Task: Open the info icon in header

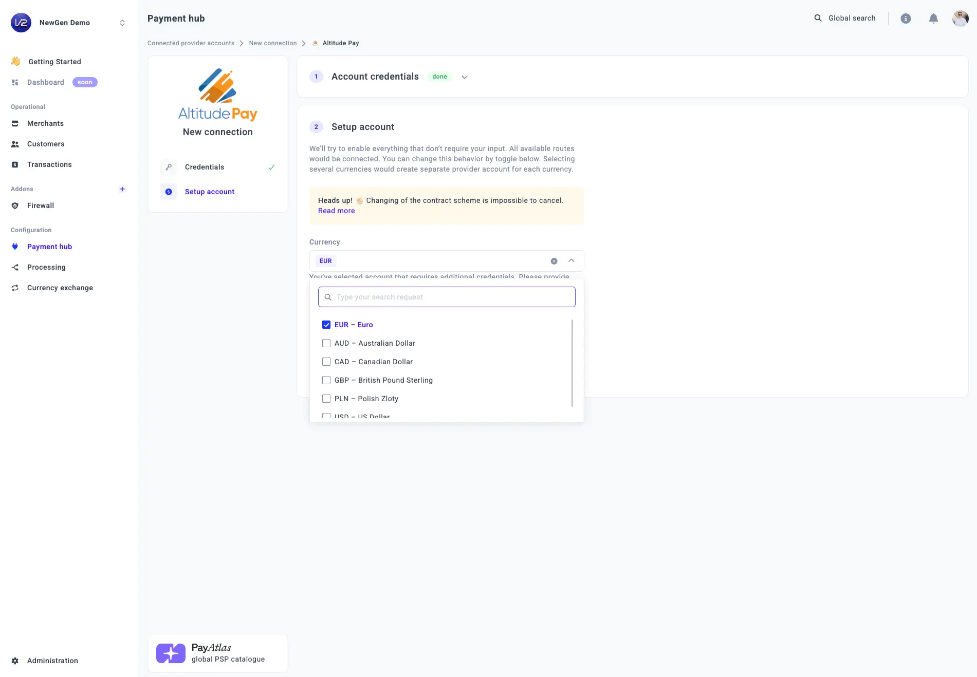Action: click(906, 18)
